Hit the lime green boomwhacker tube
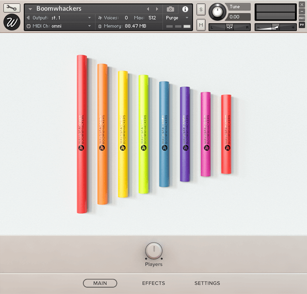This screenshot has height=294, width=307. click(x=144, y=134)
